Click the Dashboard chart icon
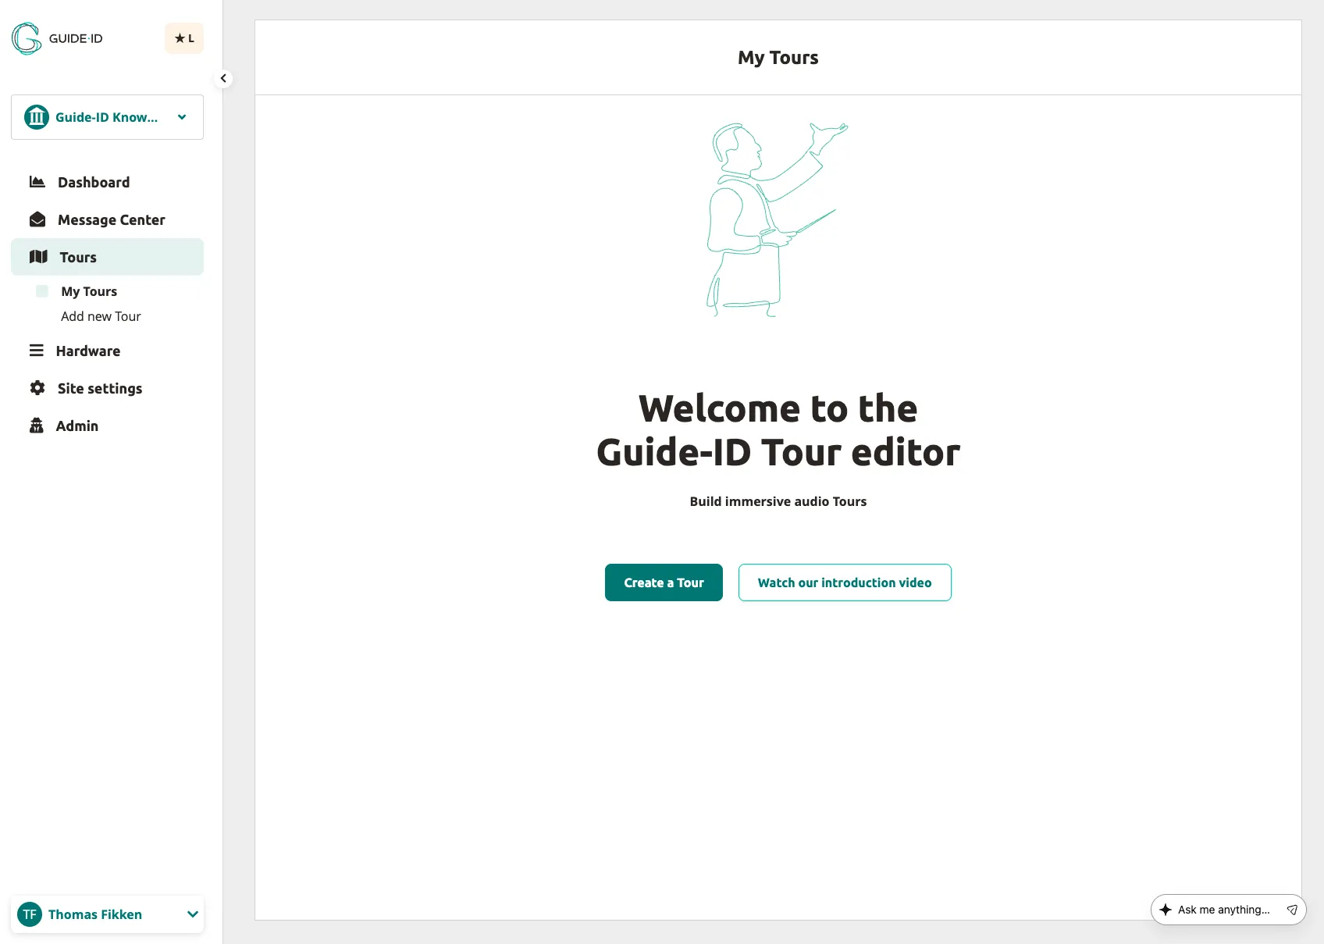 click(x=37, y=182)
